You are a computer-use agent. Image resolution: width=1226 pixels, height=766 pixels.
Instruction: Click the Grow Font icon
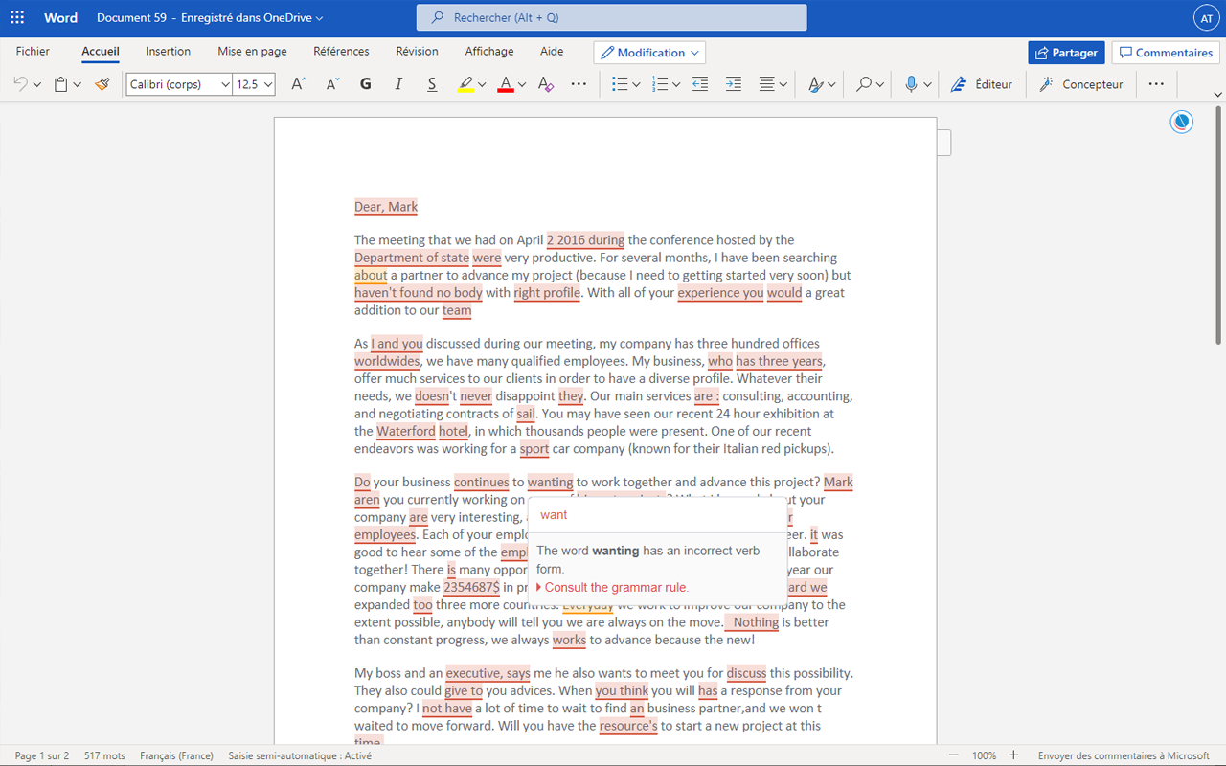click(x=297, y=84)
